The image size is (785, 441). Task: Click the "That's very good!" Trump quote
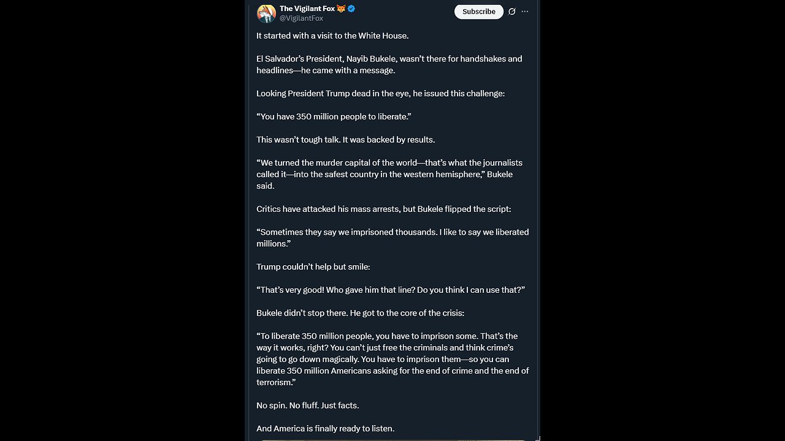click(x=391, y=290)
